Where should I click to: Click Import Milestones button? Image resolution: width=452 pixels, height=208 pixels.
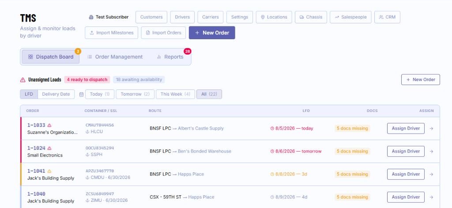(111, 33)
